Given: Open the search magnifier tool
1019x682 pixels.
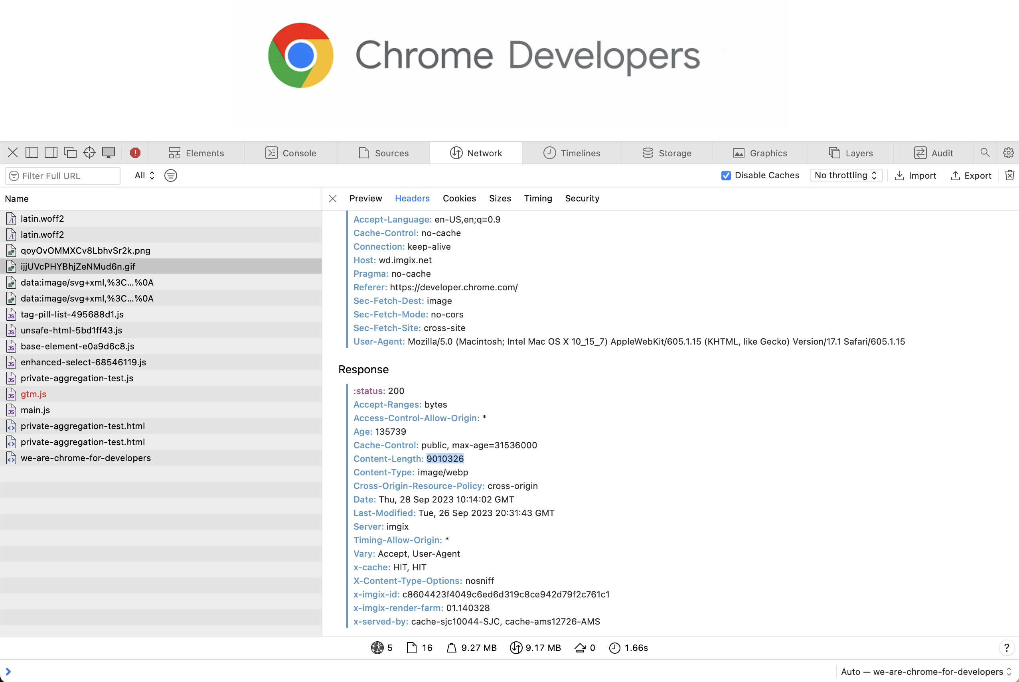Looking at the screenshot, I should (x=985, y=152).
